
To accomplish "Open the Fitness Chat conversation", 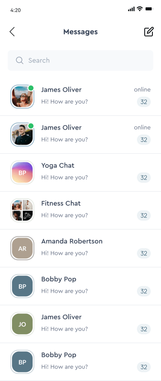I will pyautogui.click(x=81, y=210).
